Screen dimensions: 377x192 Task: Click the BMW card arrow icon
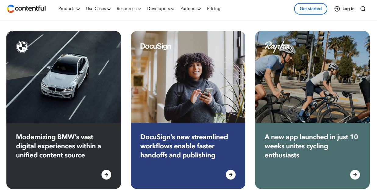pos(106,175)
